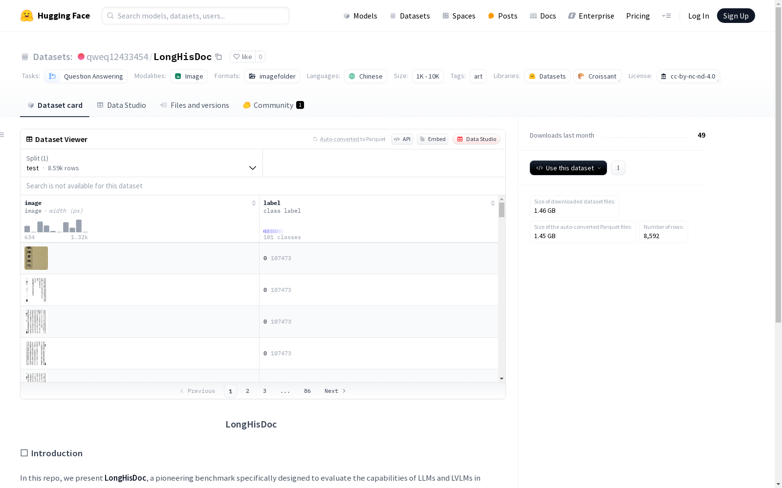Click the Next page button
Viewport: 782px width, 488px height.
point(335,391)
